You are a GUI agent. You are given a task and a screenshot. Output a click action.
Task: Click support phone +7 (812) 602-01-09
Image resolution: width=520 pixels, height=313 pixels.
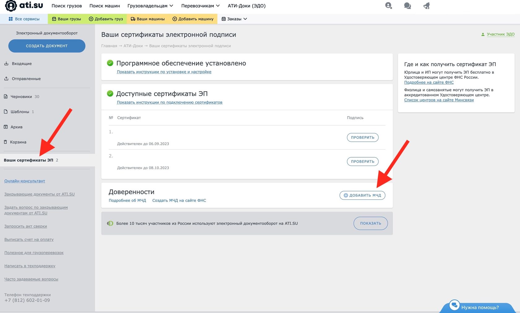point(27,300)
